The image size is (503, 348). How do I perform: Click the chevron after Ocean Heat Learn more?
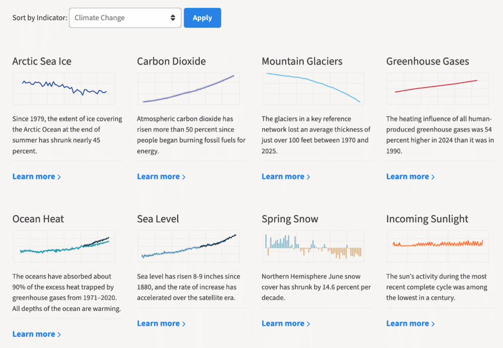coord(59,335)
